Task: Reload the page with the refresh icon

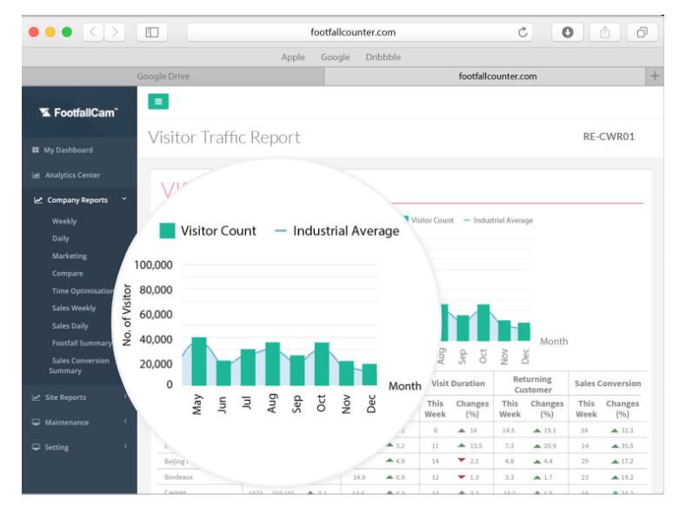Action: click(523, 32)
